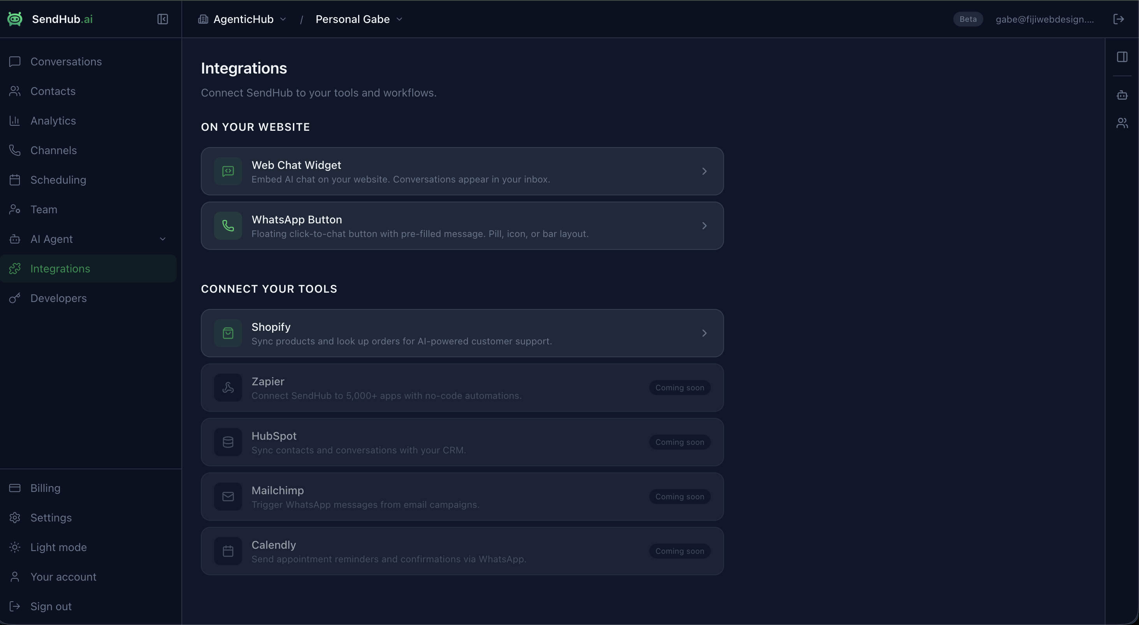Click the Shopify shopping bag icon
Image resolution: width=1139 pixels, height=625 pixels.
228,333
